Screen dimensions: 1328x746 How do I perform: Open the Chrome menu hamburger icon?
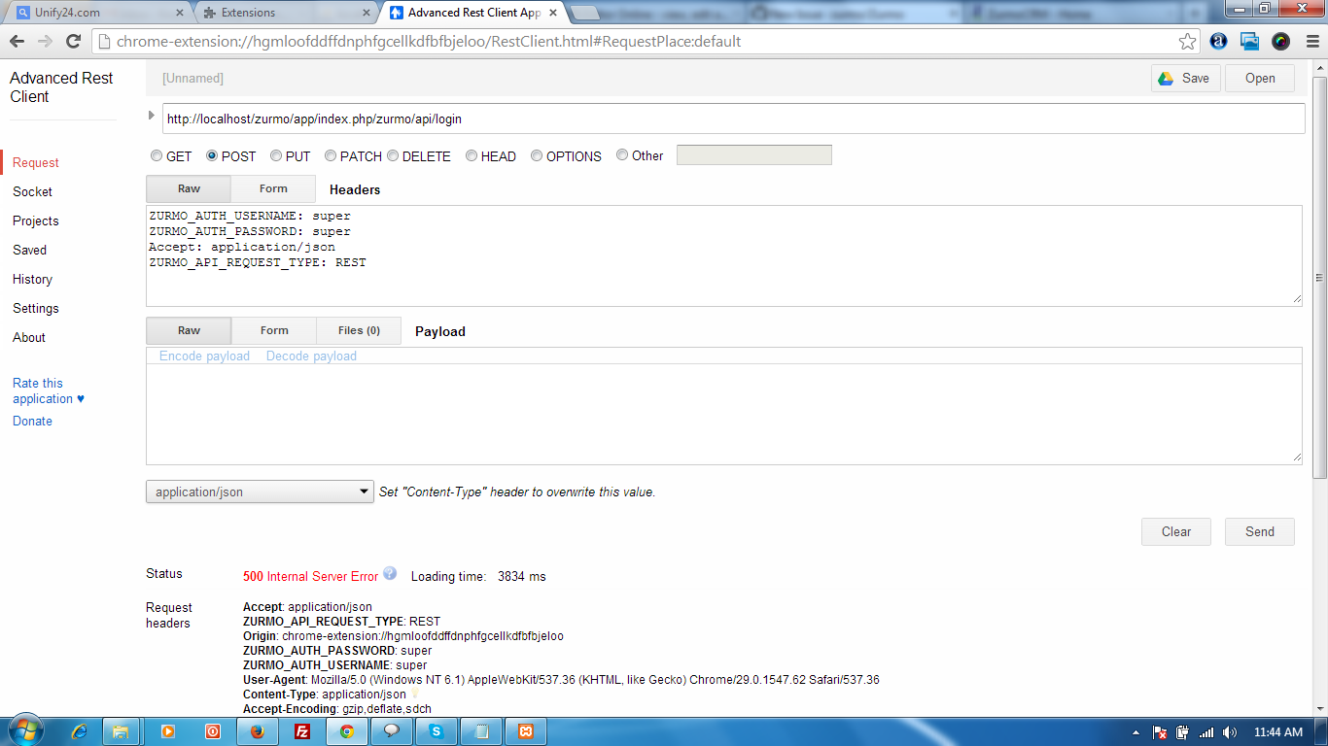pos(1311,42)
